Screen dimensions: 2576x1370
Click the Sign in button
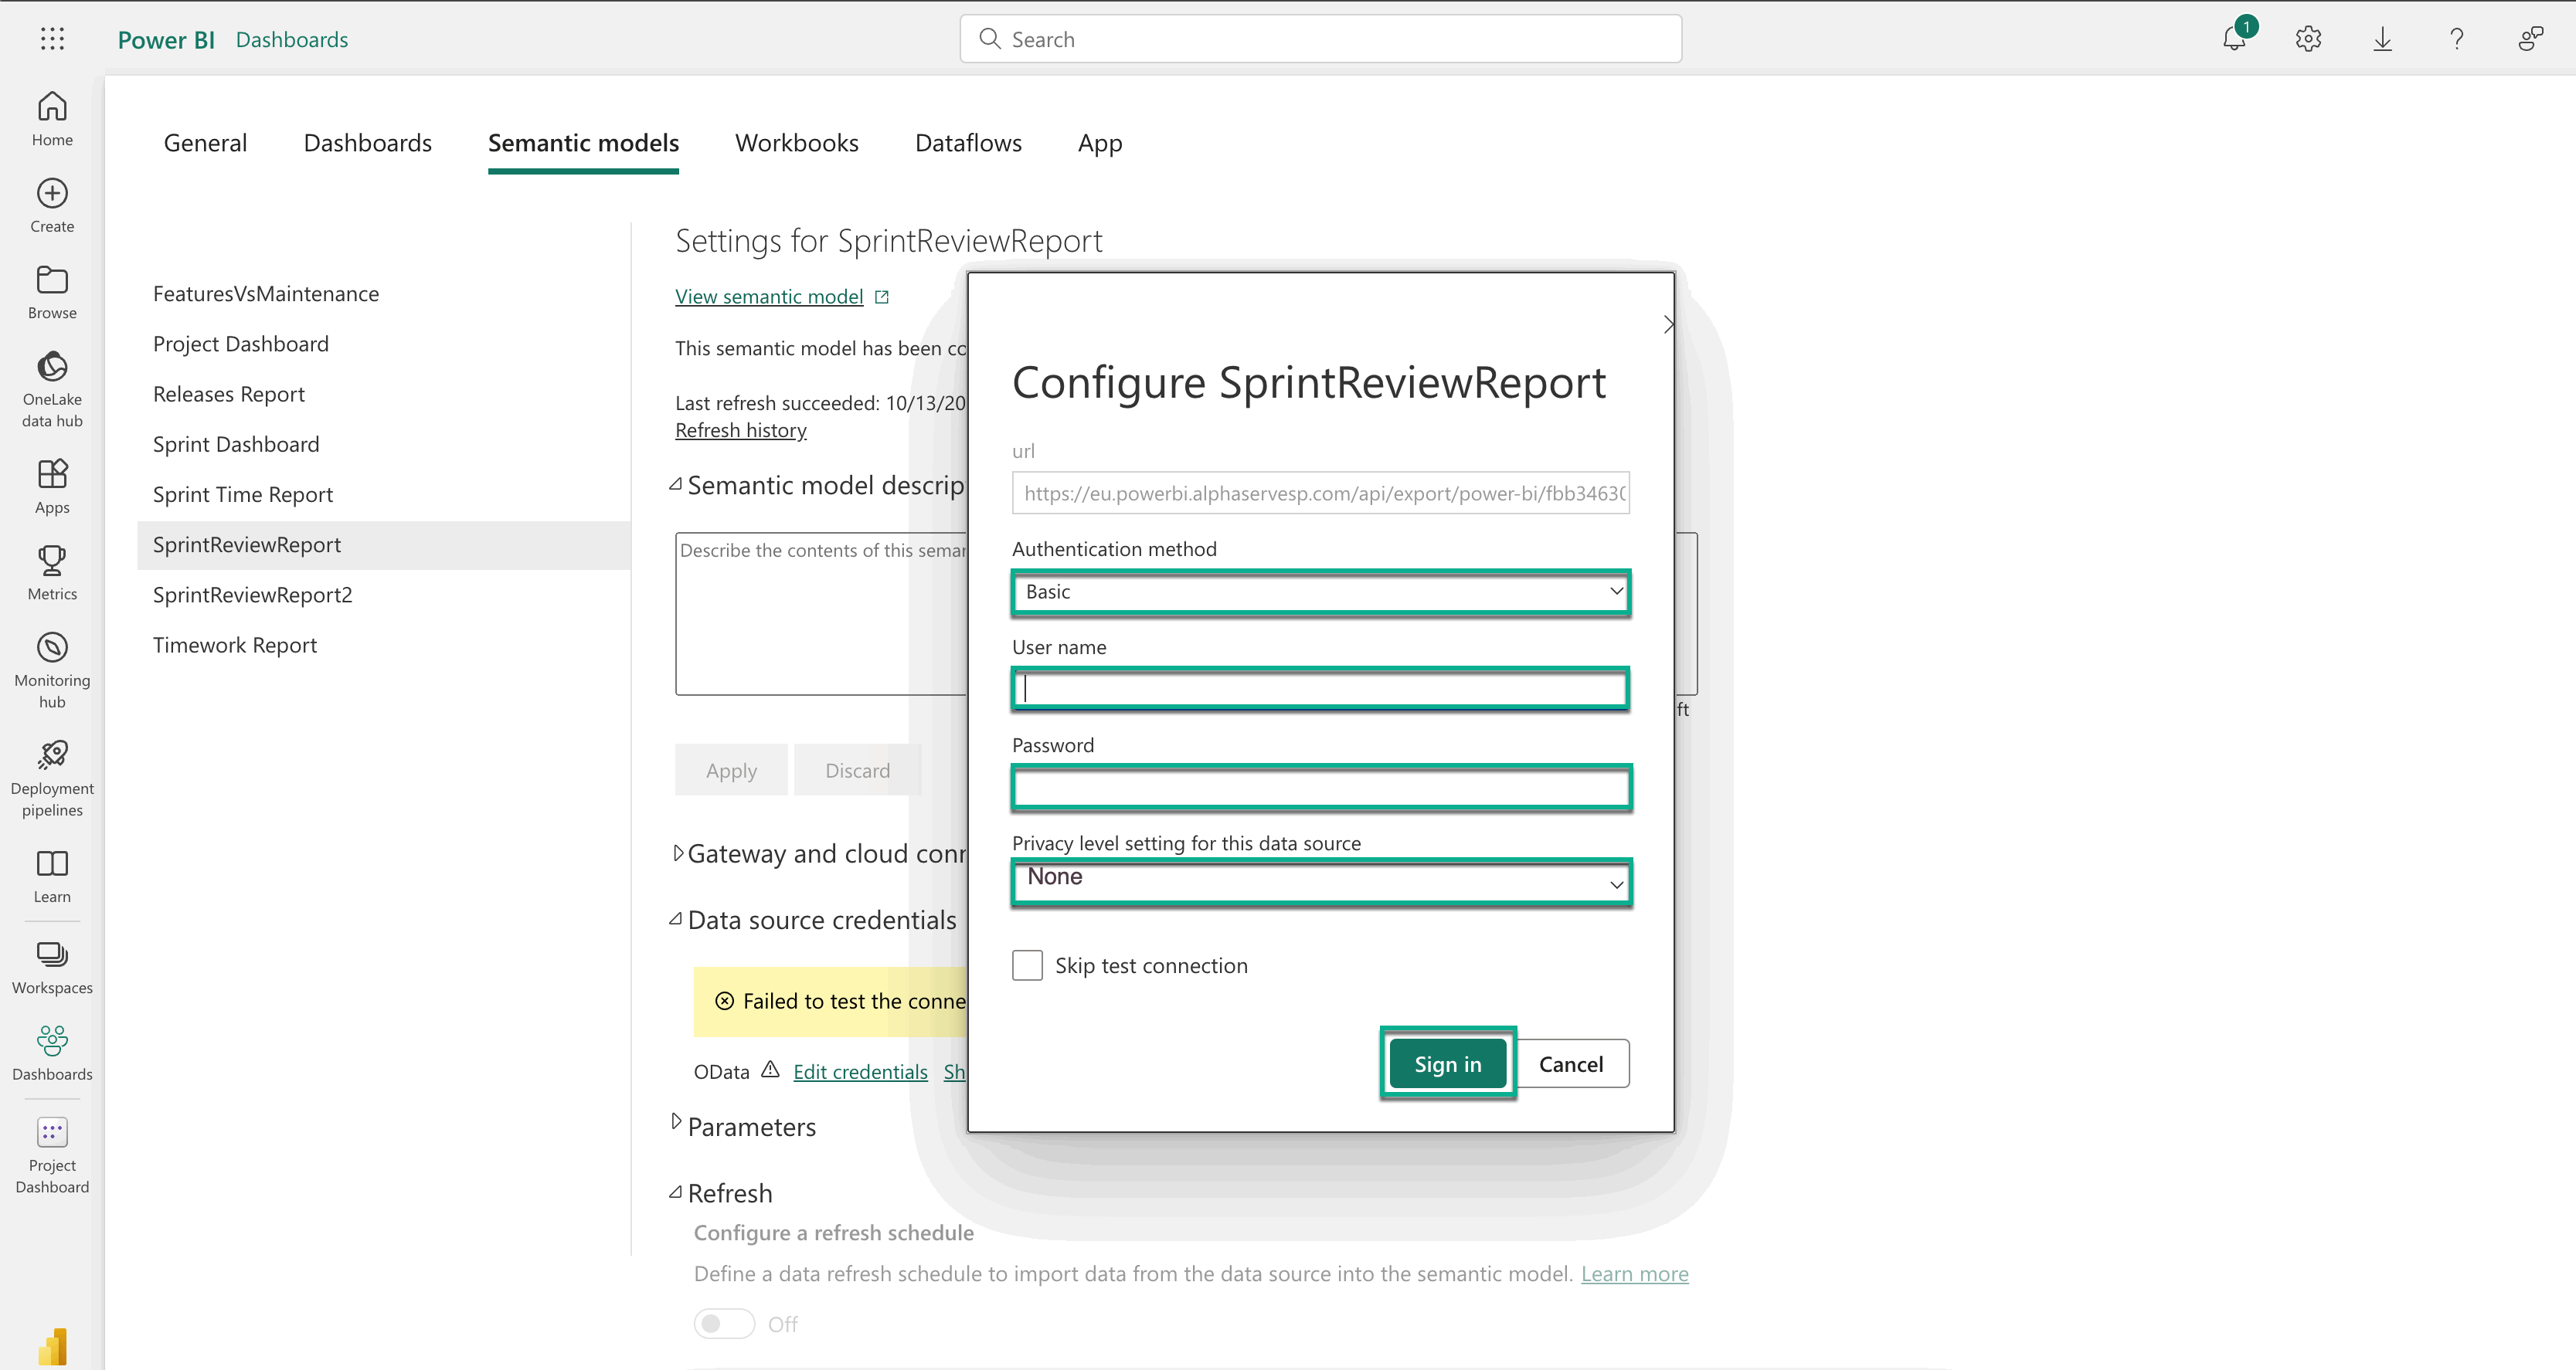1446,1063
